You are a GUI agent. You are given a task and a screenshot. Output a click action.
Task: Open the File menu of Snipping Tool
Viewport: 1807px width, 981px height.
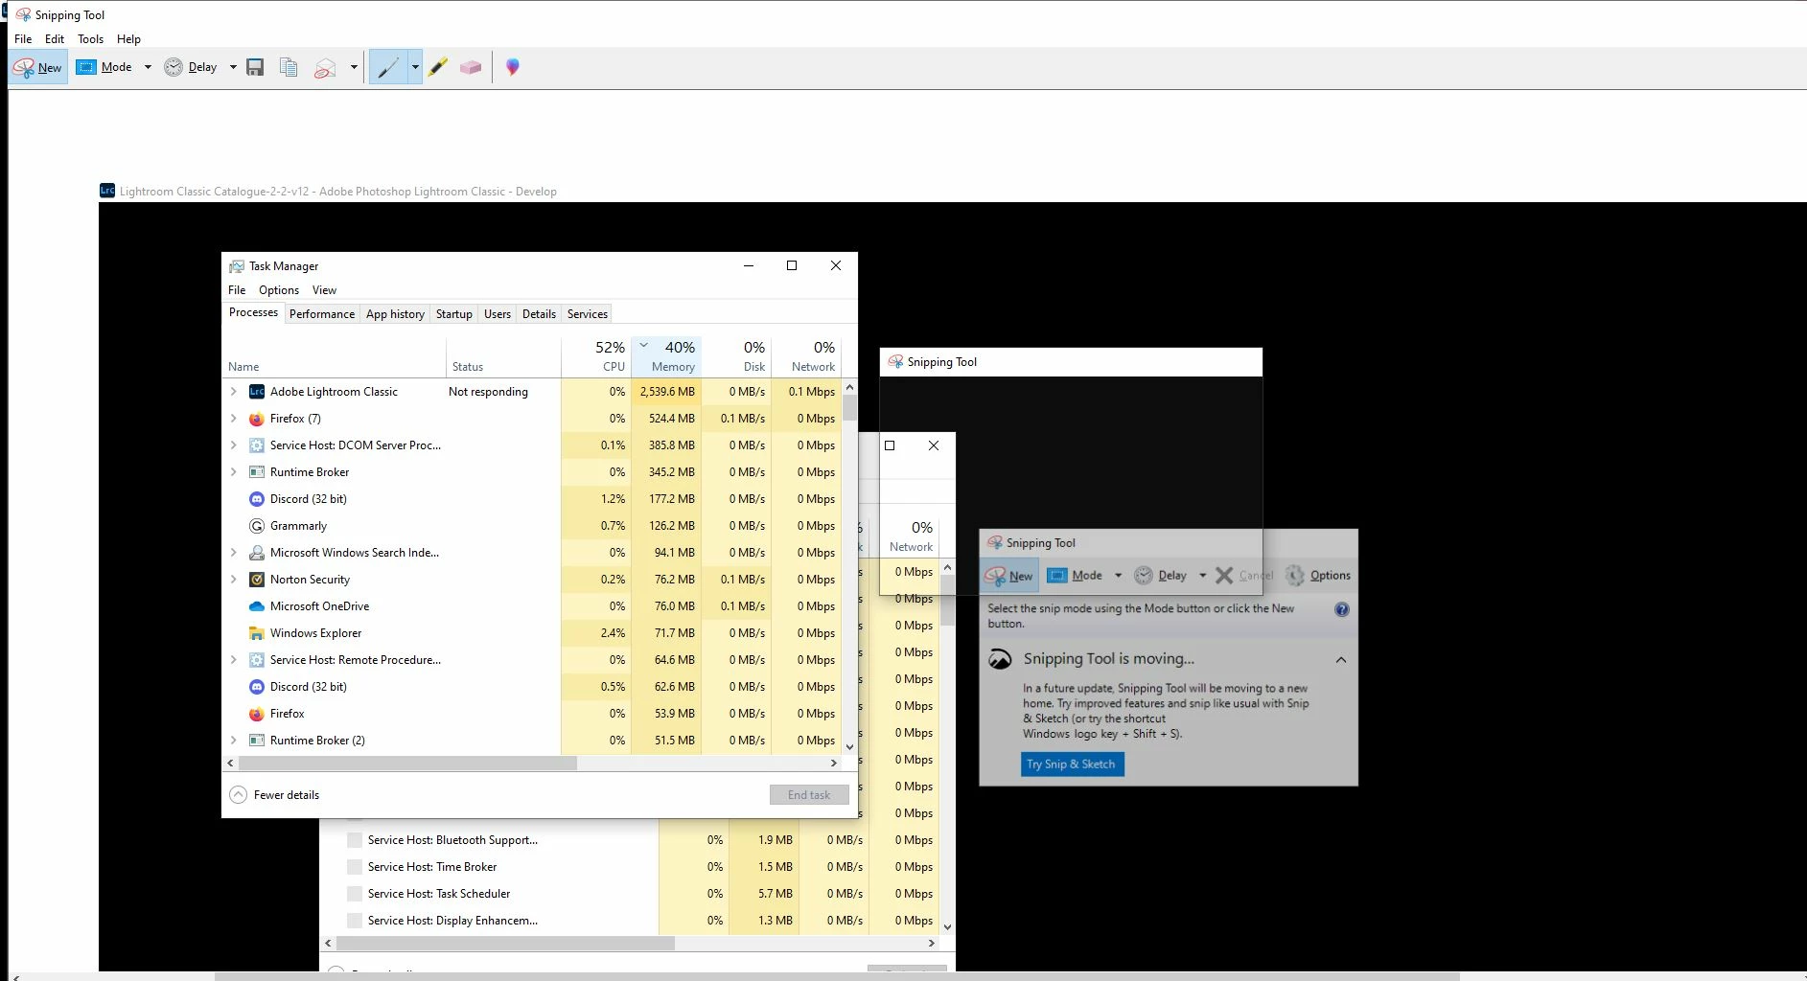23,39
